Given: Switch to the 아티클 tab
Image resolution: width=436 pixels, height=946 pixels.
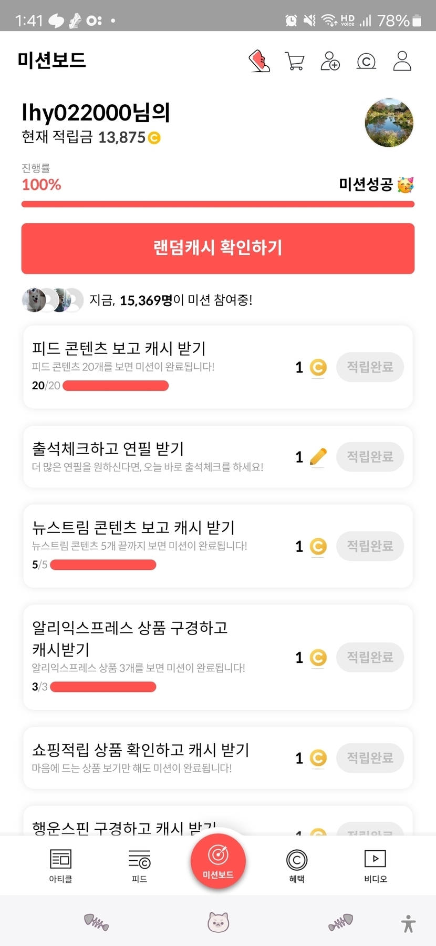Looking at the screenshot, I should (60, 866).
